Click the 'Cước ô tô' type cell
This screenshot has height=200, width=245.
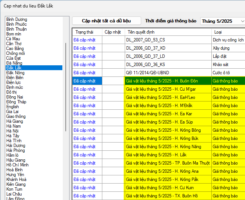click(x=228, y=73)
